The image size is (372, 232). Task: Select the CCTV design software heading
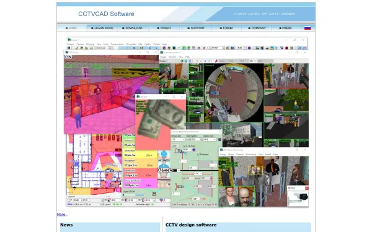191,225
